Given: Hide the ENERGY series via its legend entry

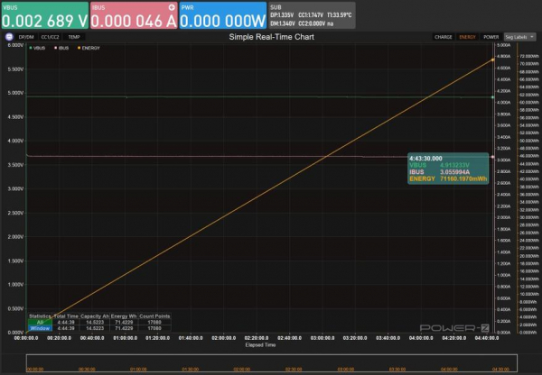Looking at the screenshot, I should 89,48.
